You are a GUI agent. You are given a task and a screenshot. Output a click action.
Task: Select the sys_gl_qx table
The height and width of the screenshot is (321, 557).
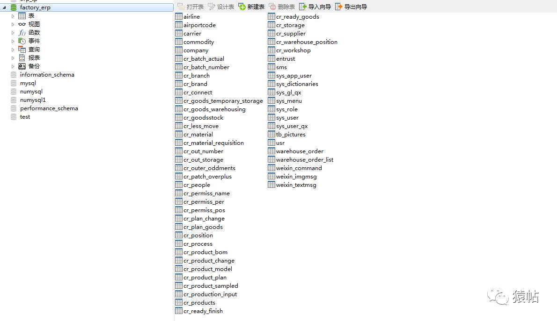tap(288, 93)
